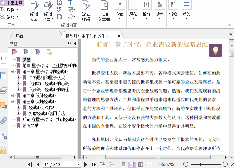Collapse the ribbon with the up chevron

(x=230, y=25)
